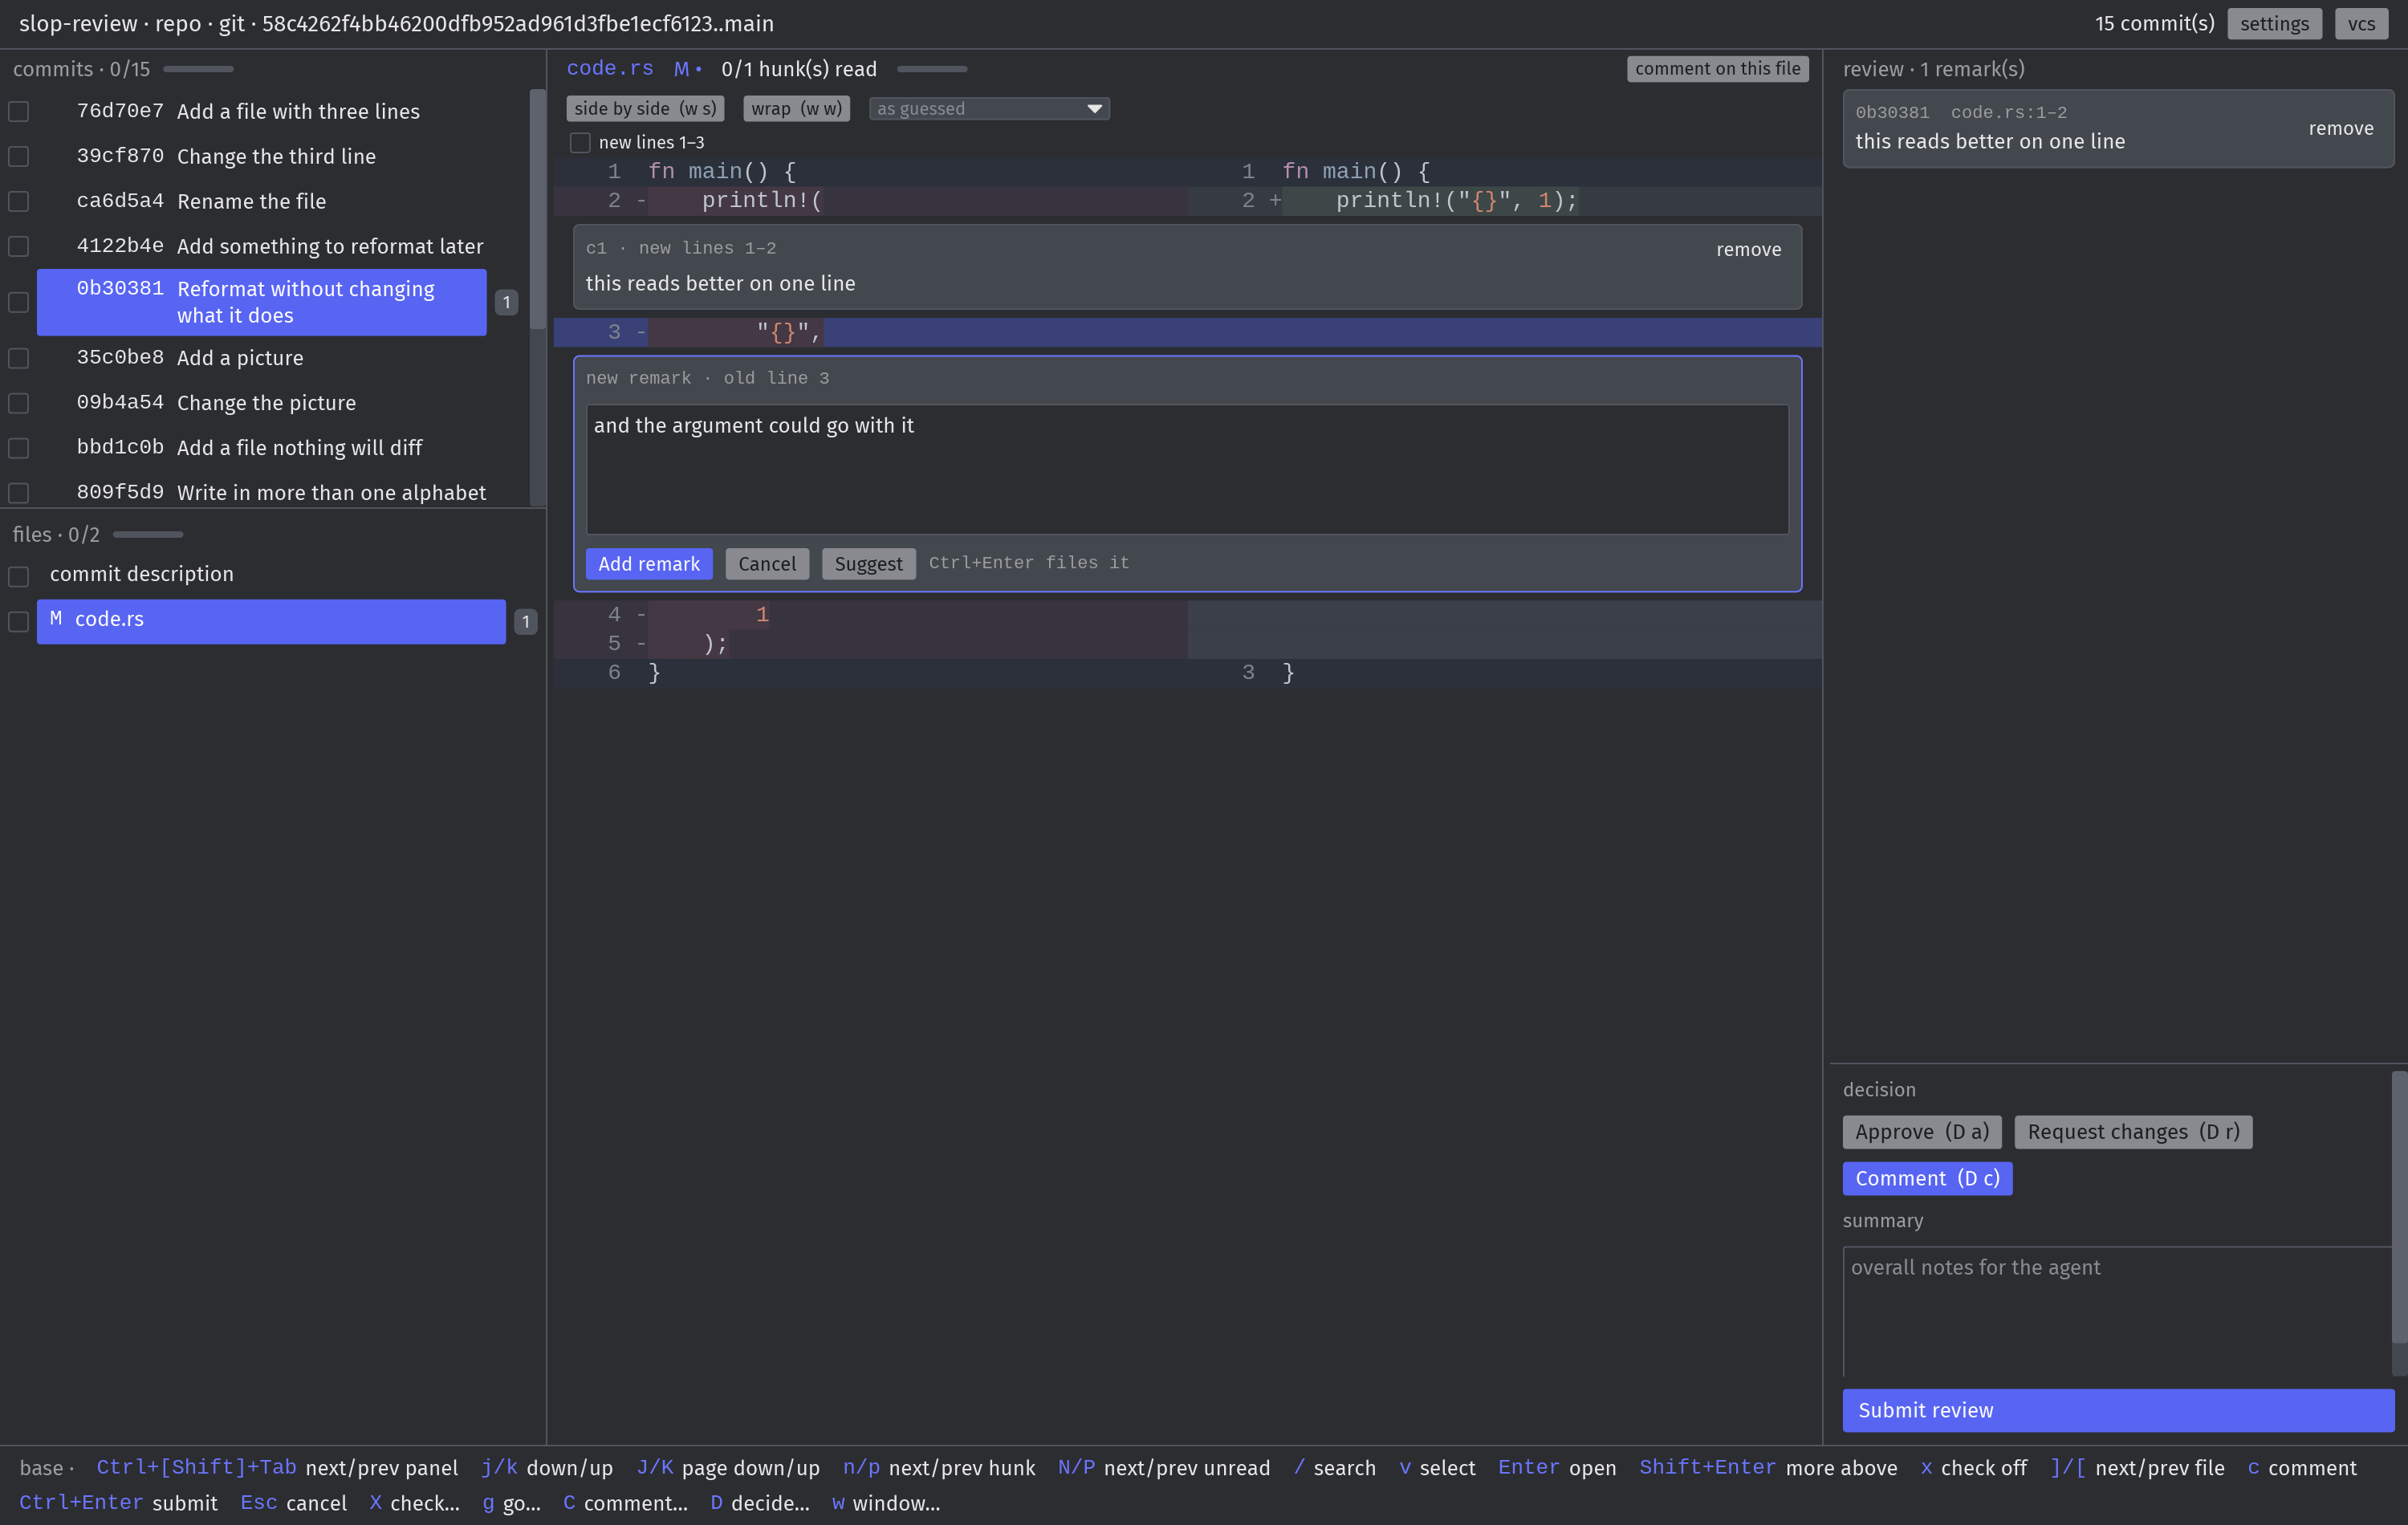2408x1525 pixels.
Task: Remove the remark in review panel
Action: pos(2340,129)
